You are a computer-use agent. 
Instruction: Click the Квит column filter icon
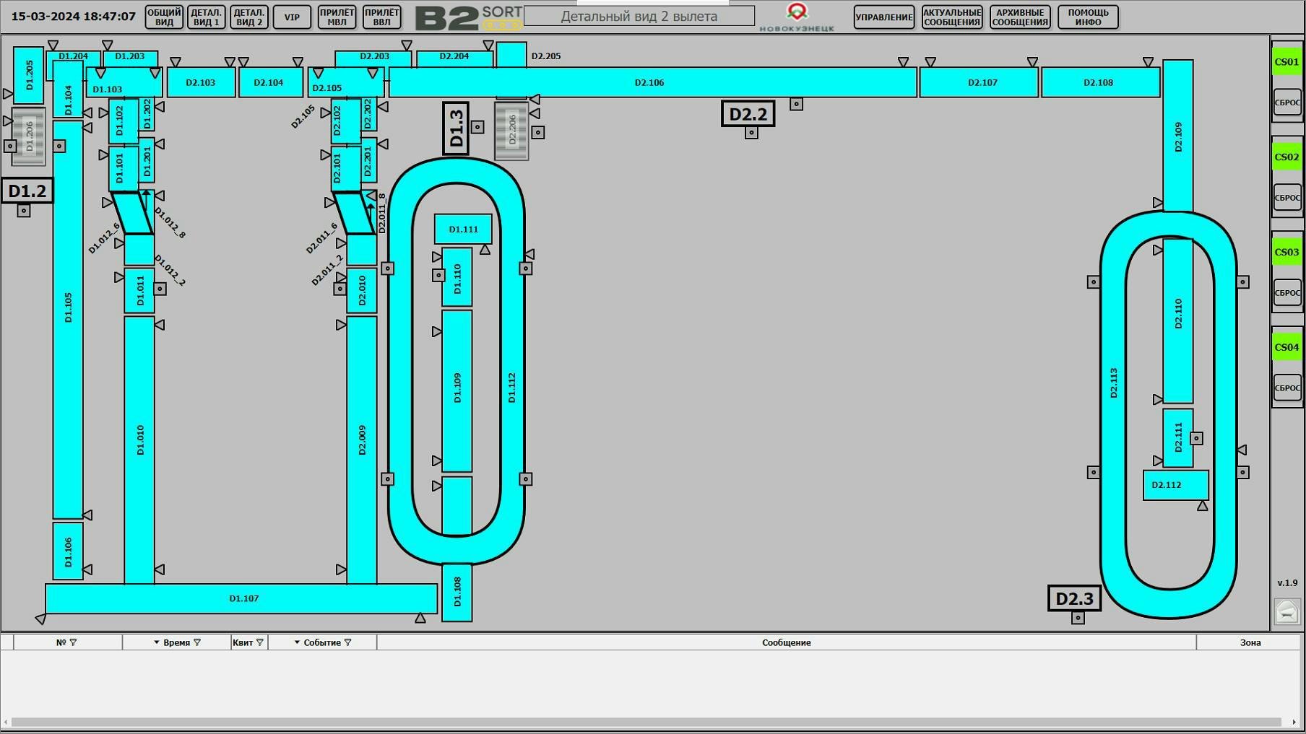click(260, 642)
